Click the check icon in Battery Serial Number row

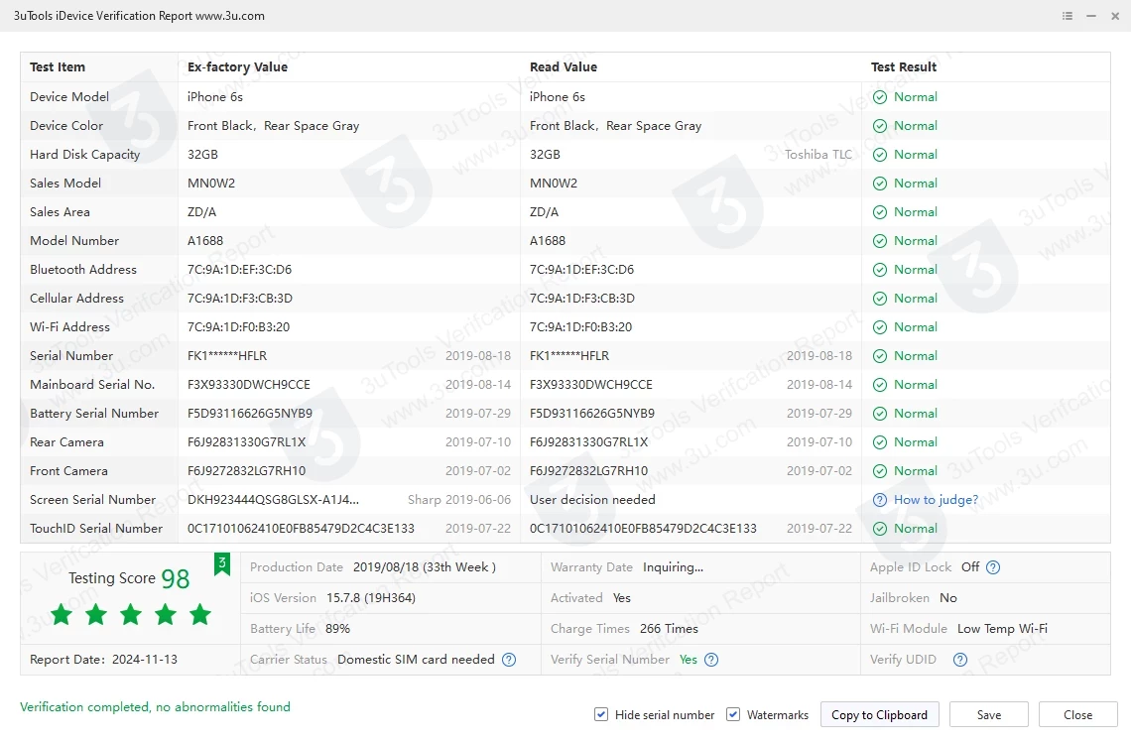[880, 414]
